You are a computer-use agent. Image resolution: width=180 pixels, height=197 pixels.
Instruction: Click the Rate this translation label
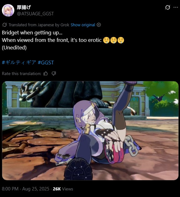22,73
